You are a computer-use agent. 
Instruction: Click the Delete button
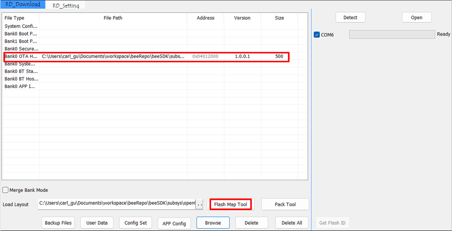pyautogui.click(x=252, y=223)
